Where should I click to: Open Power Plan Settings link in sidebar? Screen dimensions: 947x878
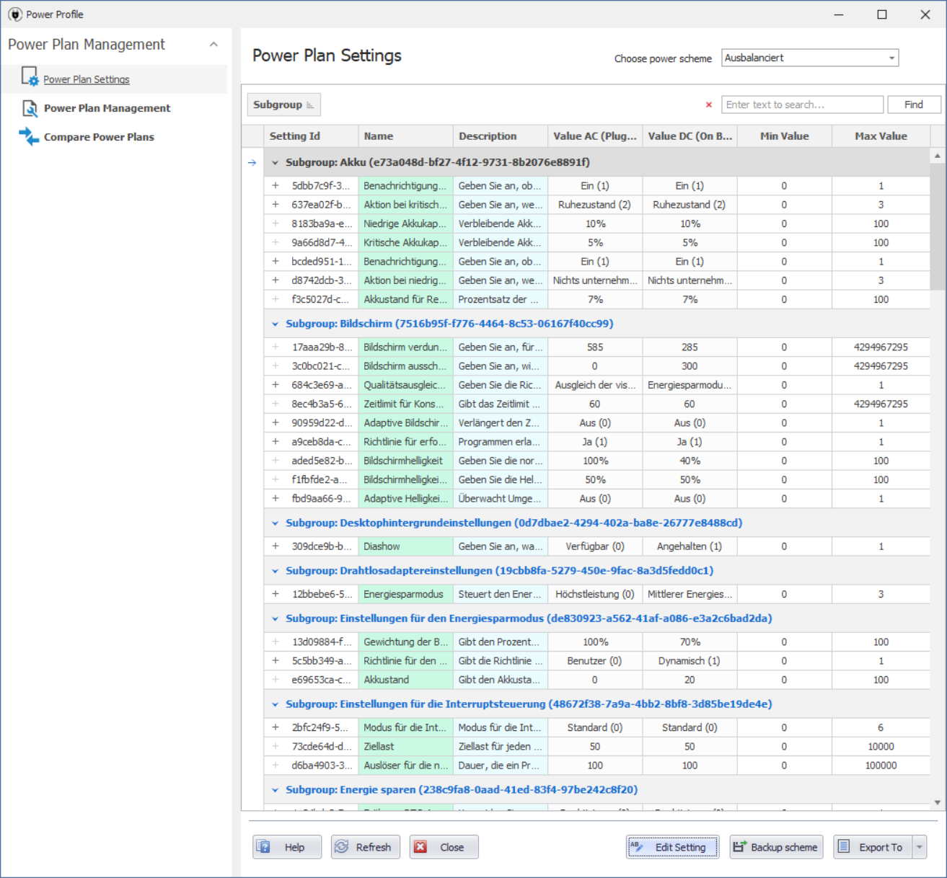click(x=87, y=79)
